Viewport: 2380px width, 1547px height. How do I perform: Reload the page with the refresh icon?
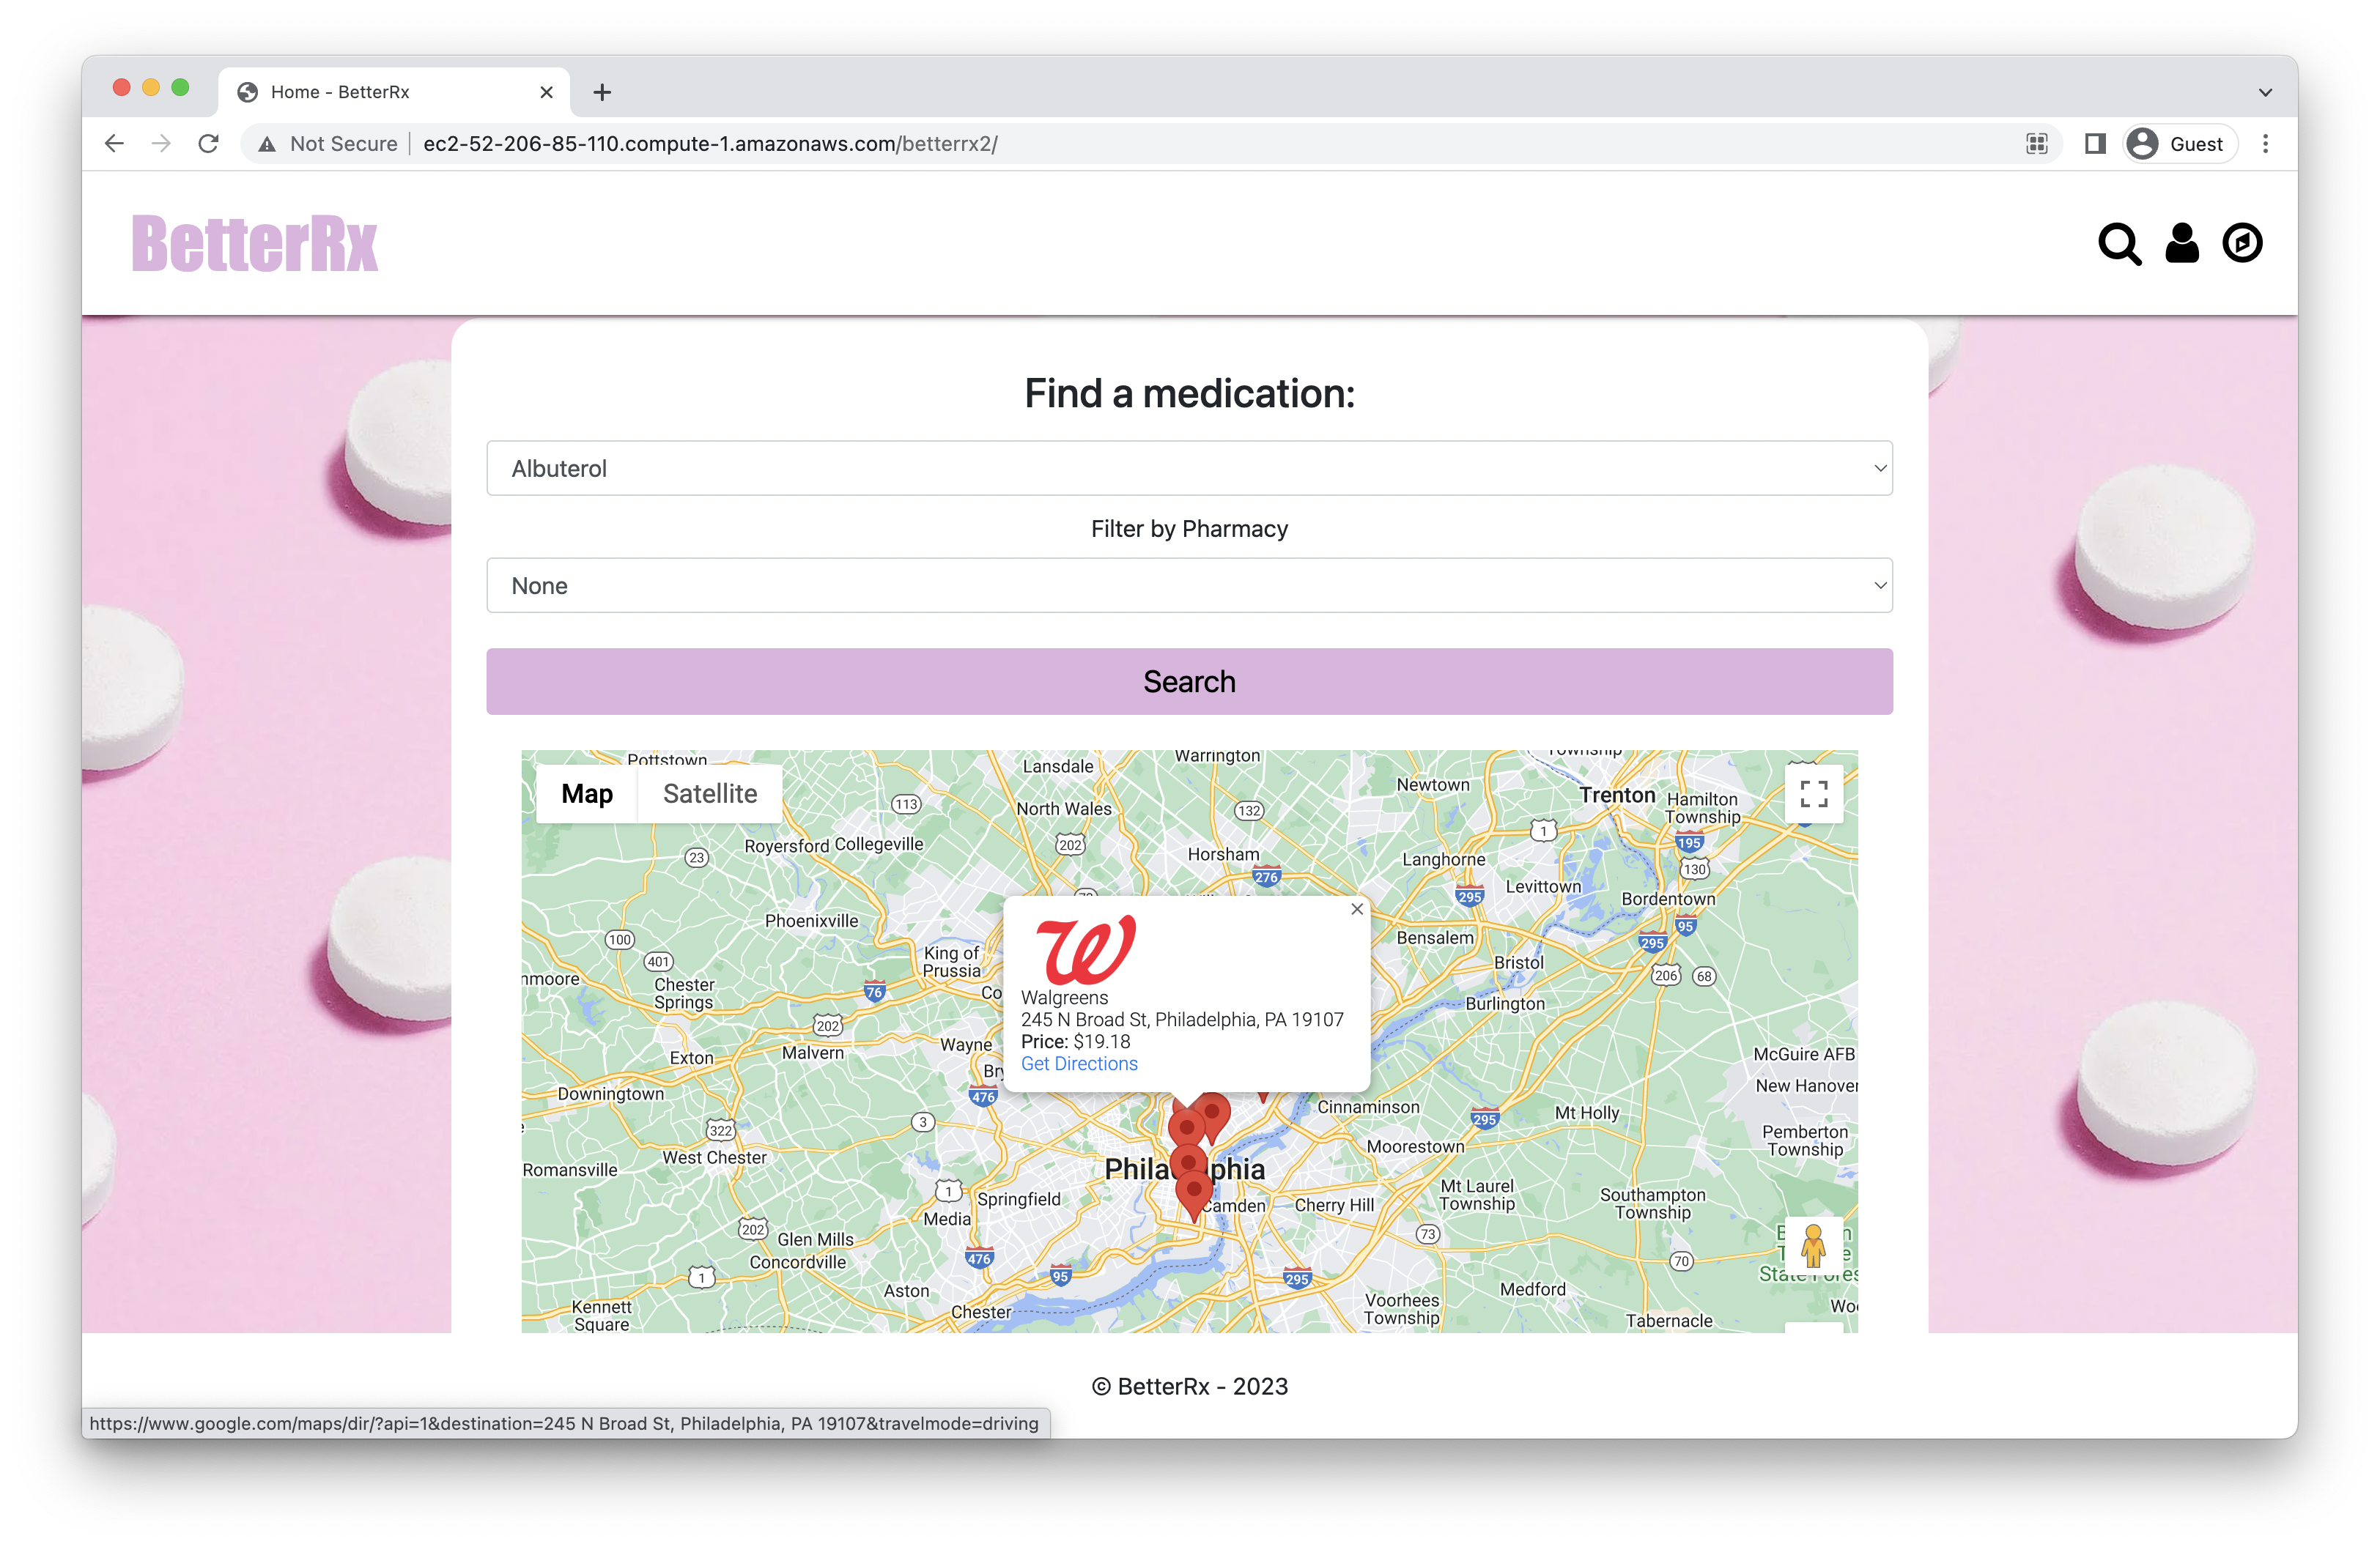(208, 144)
